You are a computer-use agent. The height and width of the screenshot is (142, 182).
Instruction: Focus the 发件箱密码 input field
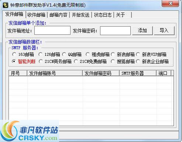click(x=115, y=31)
